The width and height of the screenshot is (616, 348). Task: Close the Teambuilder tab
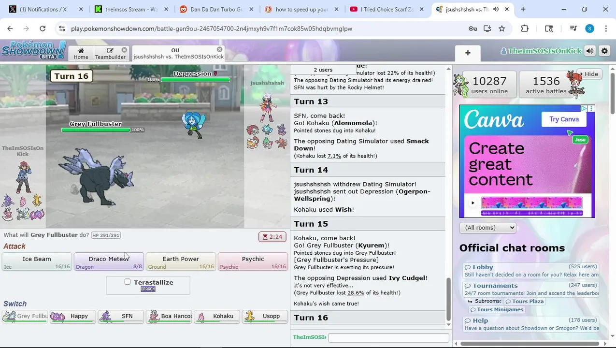pyautogui.click(x=124, y=50)
